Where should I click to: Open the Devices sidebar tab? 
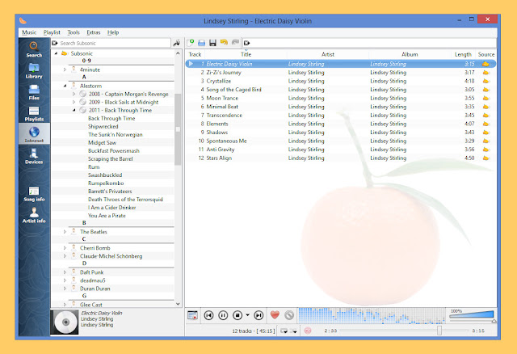(34, 156)
